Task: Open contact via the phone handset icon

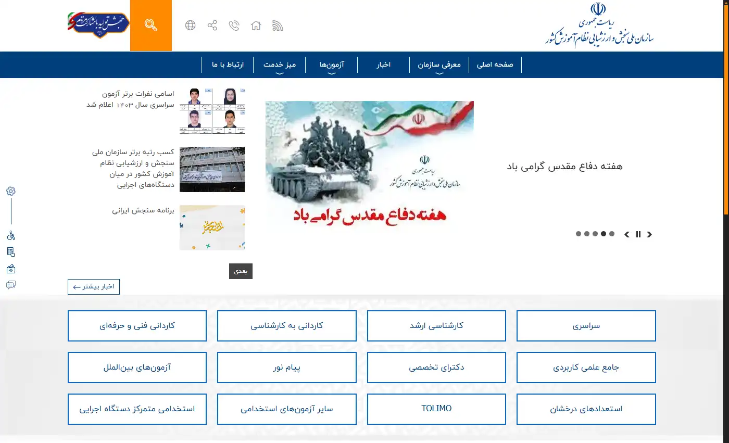Action: tap(234, 26)
